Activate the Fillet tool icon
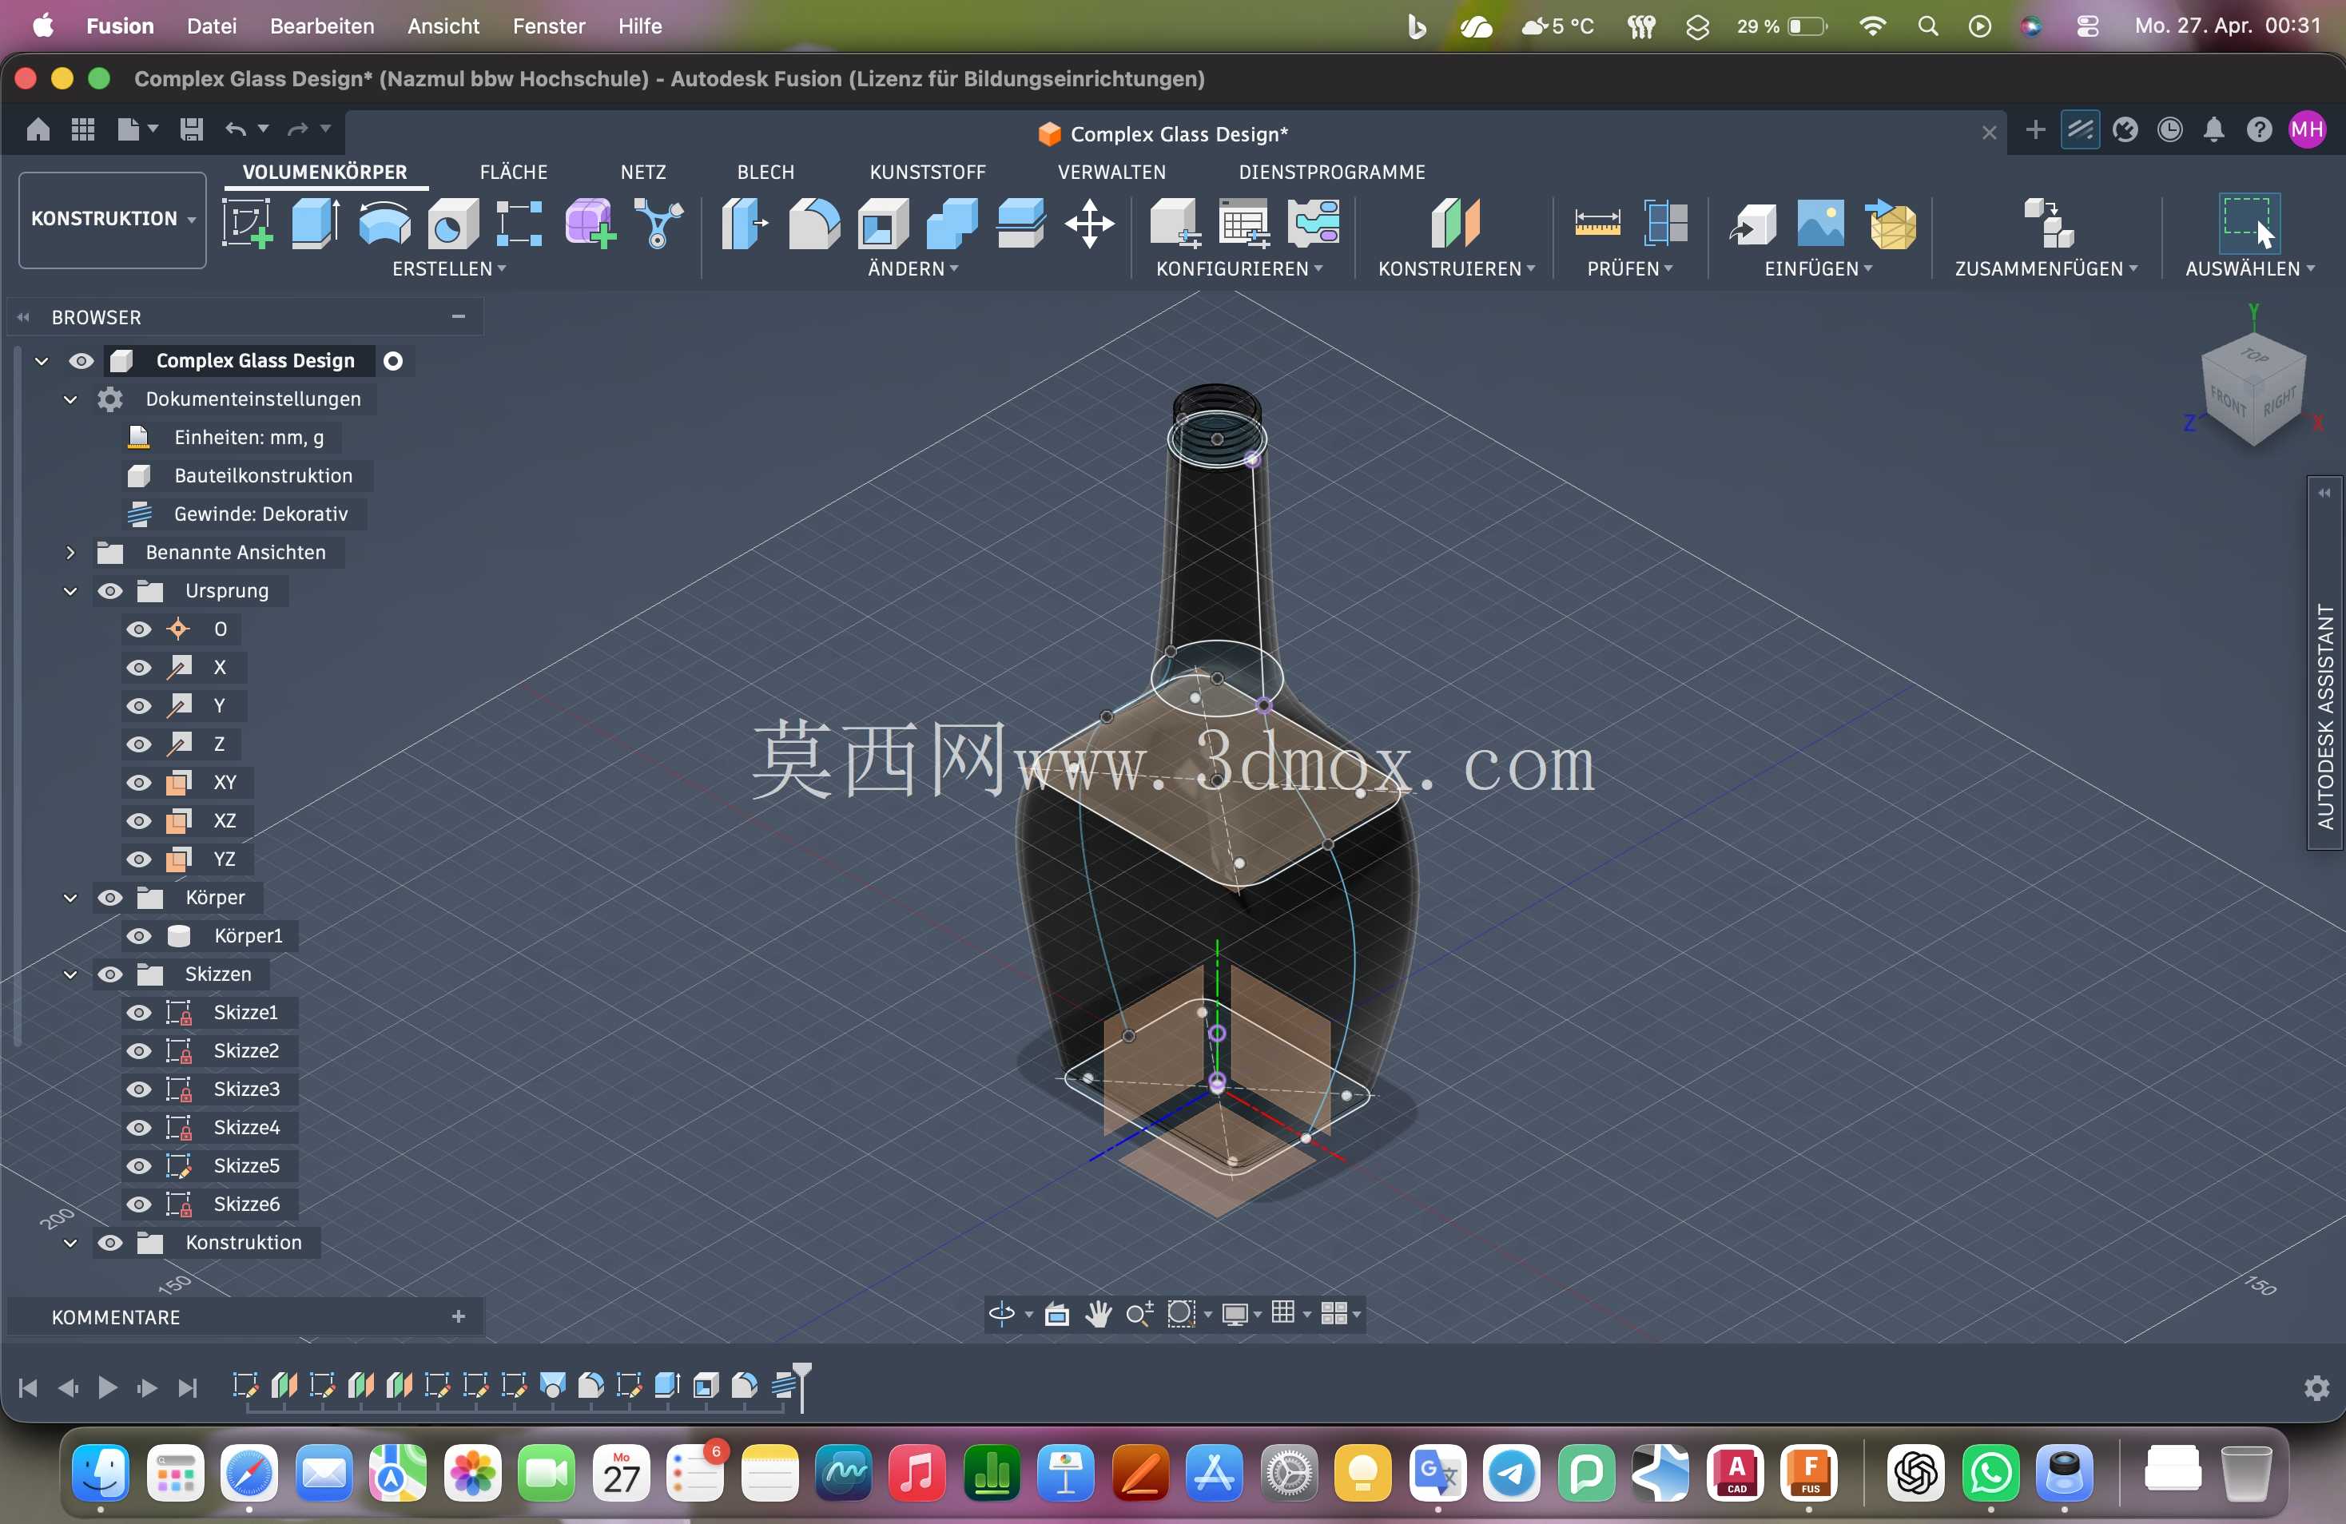 (814, 223)
